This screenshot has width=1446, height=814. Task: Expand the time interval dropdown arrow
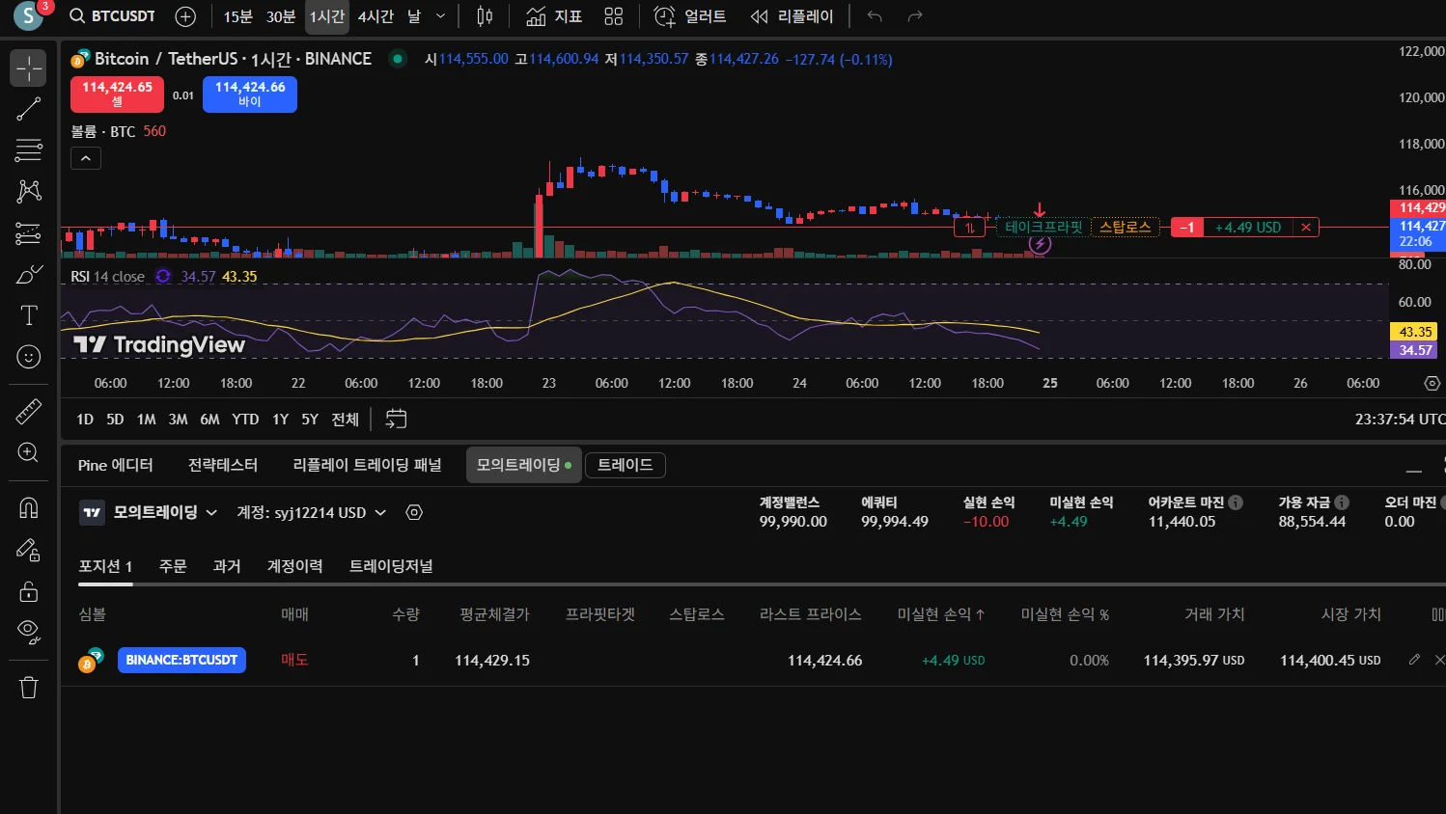coord(441,16)
